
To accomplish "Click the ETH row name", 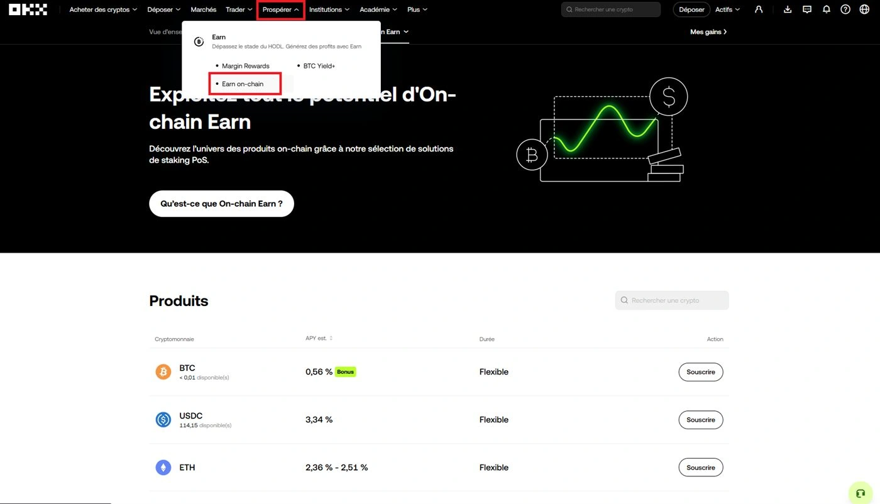I will 187,468.
